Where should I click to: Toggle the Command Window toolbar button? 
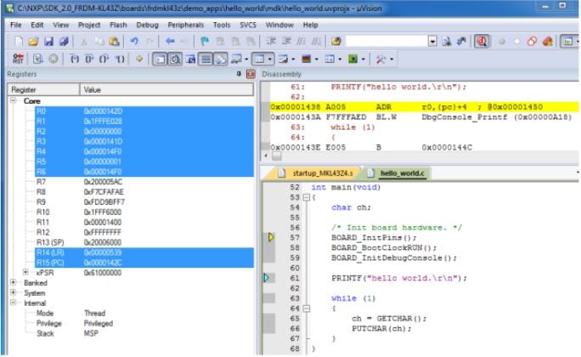click(160, 60)
